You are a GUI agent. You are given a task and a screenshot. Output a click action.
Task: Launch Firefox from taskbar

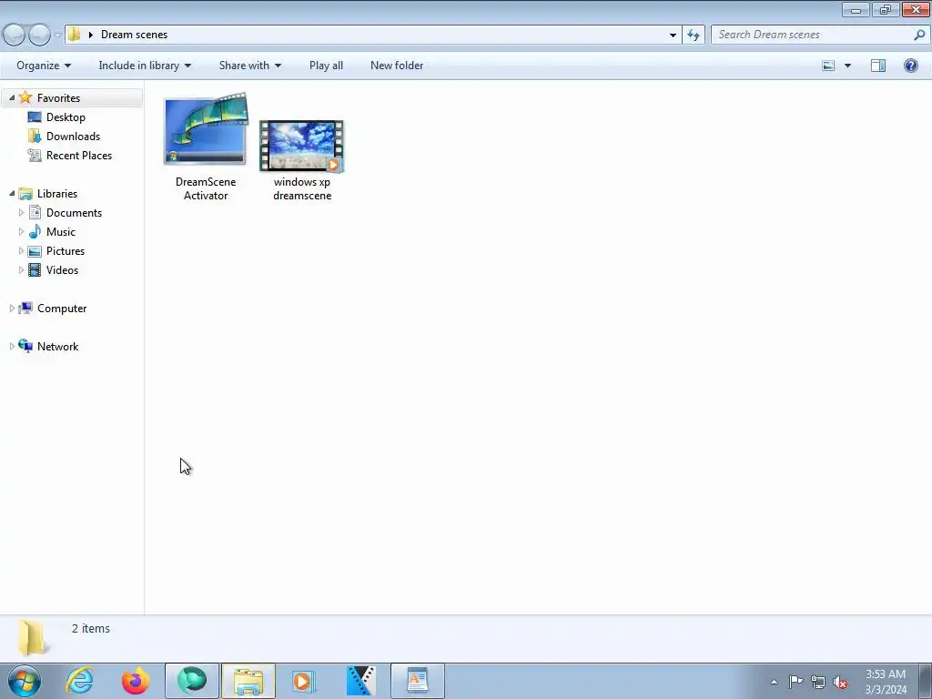(136, 681)
